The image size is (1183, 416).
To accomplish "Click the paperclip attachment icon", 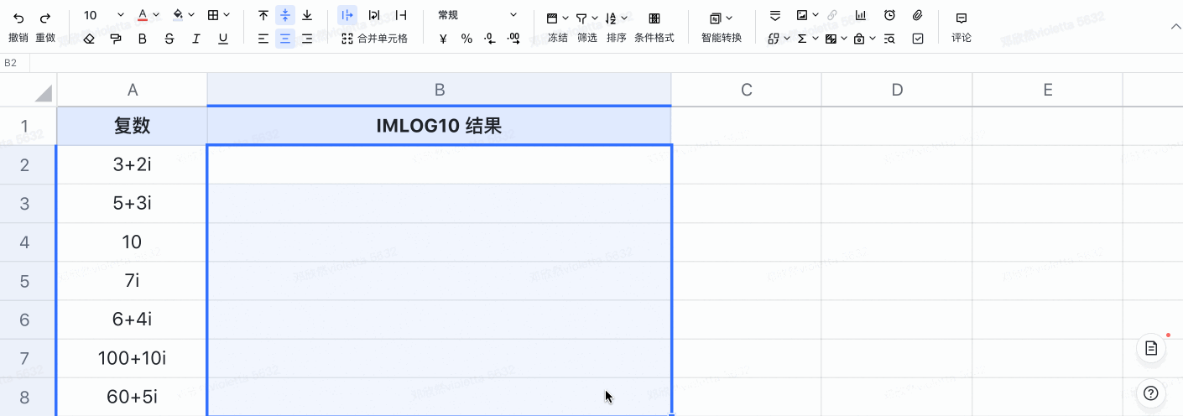I will point(918,15).
